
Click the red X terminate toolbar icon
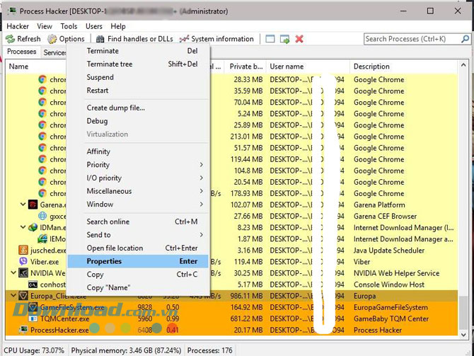click(x=299, y=39)
